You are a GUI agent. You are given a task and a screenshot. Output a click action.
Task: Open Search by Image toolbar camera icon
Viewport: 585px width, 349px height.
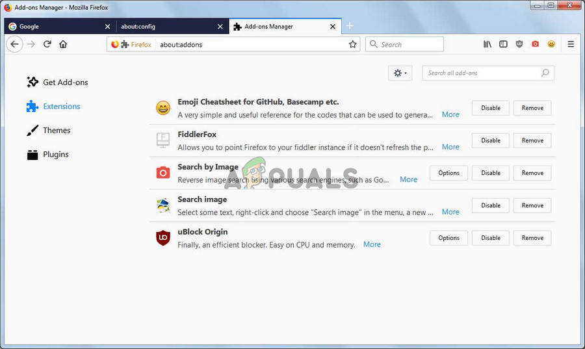click(x=535, y=44)
